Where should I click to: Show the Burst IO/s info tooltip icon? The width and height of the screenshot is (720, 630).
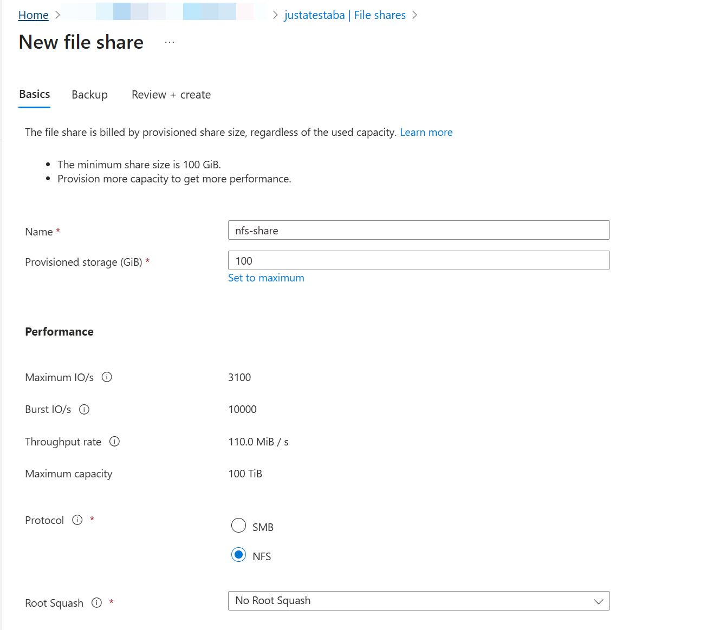click(84, 410)
